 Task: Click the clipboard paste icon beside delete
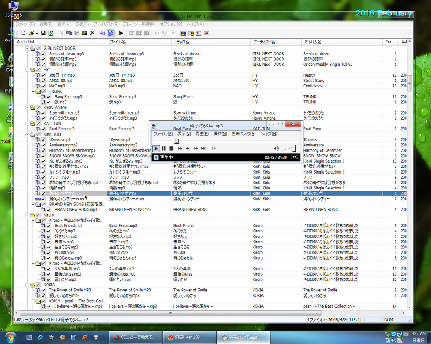coord(85,33)
